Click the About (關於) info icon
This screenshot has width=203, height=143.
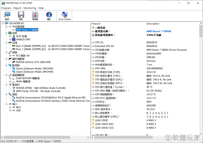49,16
